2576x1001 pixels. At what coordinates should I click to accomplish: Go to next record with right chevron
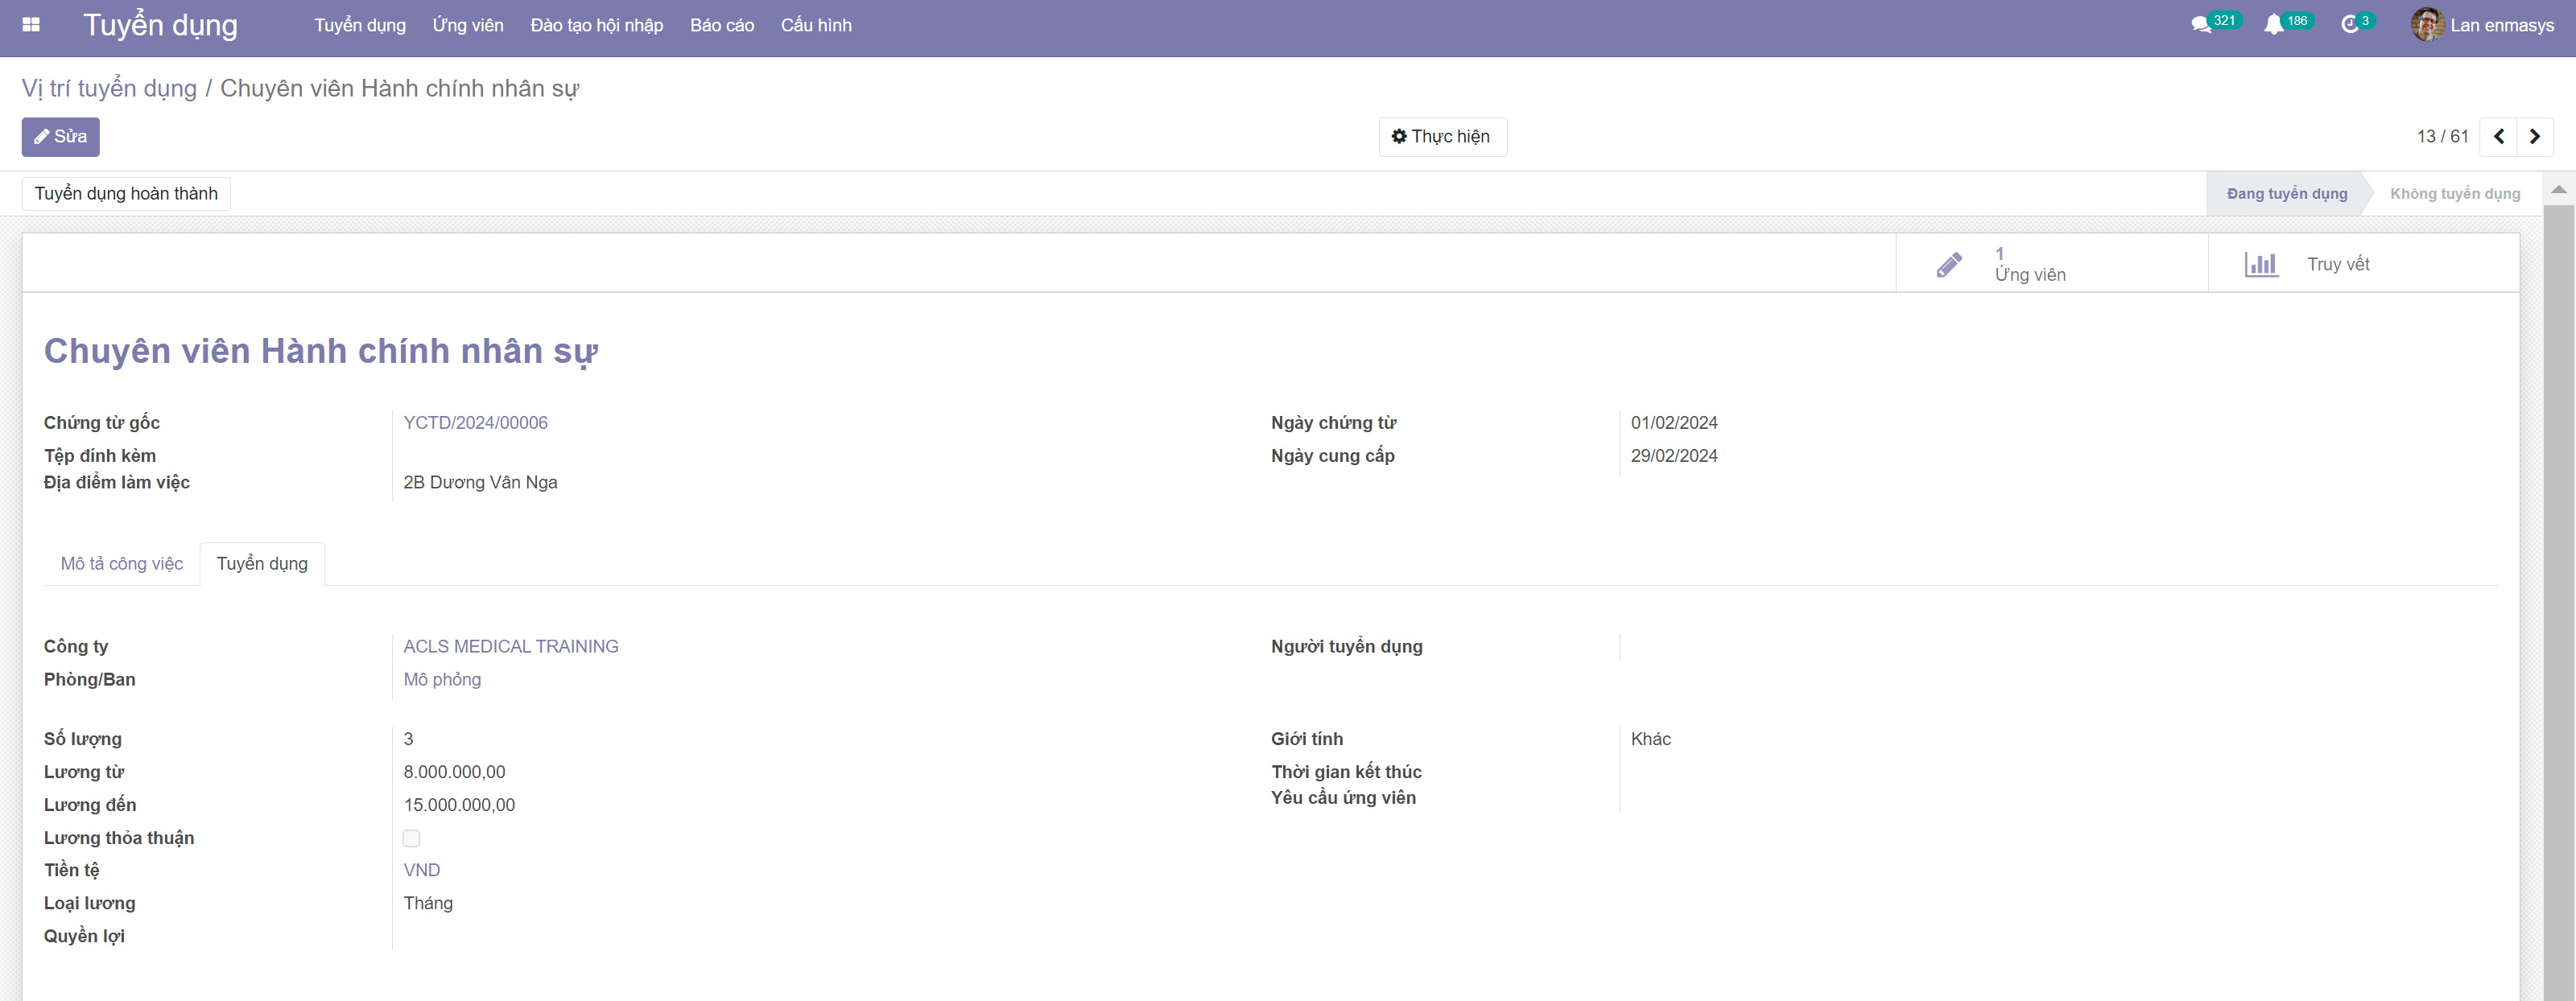2535,137
